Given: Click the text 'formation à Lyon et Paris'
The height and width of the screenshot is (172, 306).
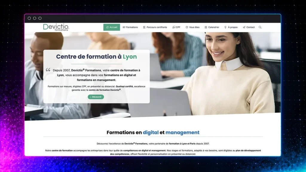Looking at the screenshot, I should (182, 144).
